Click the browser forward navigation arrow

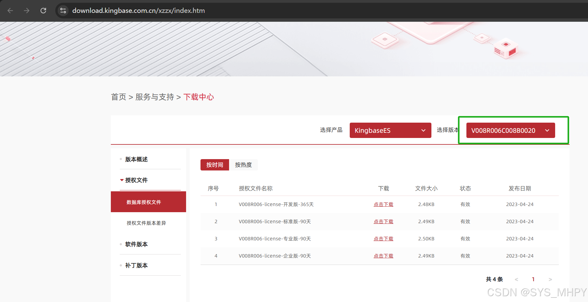(x=27, y=10)
